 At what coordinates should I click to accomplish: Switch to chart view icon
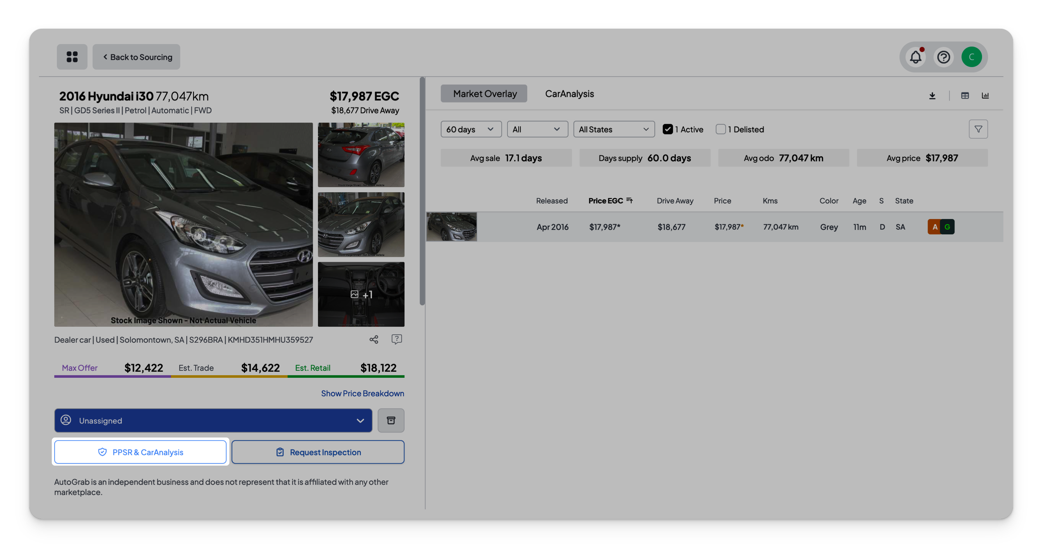click(985, 96)
